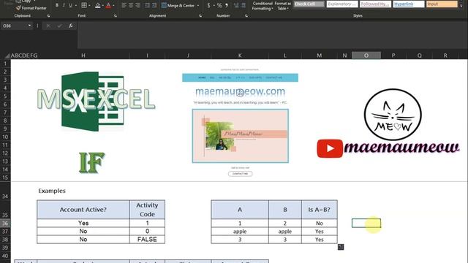This screenshot has width=468, height=263.
Task: Center text horizontally
Action: point(131,5)
